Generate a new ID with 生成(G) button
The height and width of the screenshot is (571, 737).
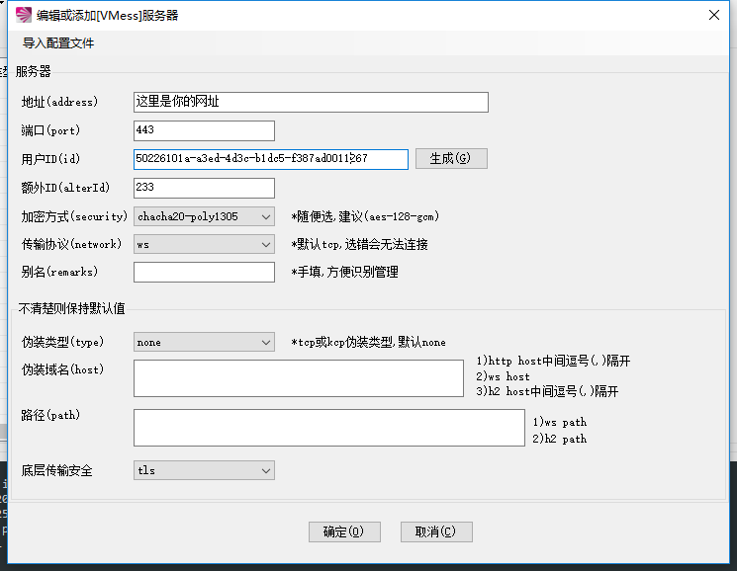(451, 159)
